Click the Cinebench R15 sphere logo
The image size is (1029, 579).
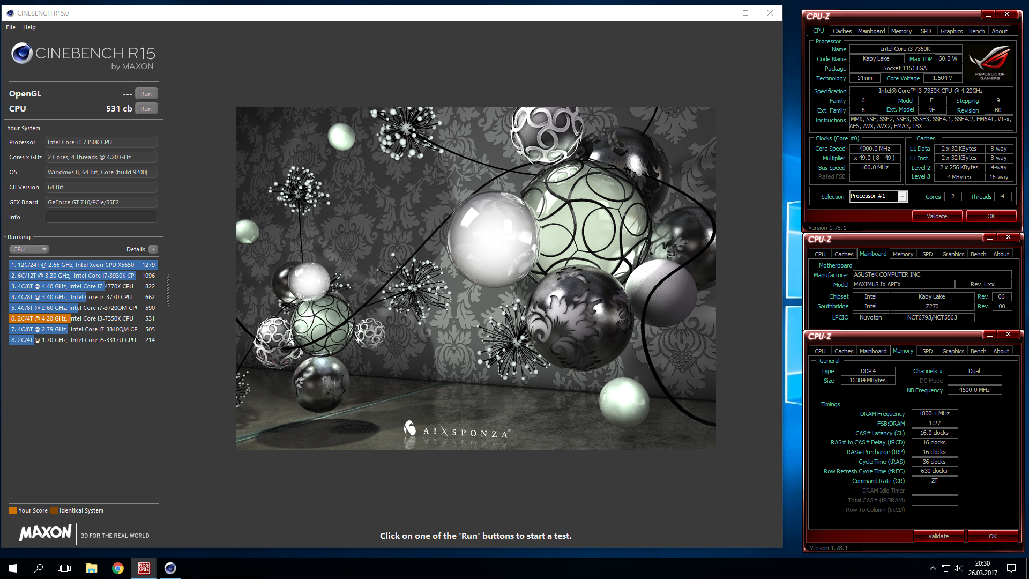click(x=22, y=53)
